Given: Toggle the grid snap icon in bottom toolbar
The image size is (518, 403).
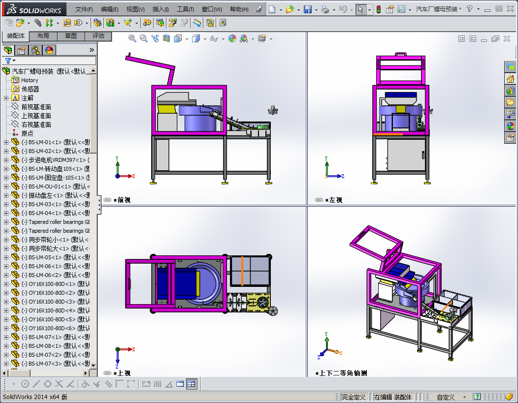Looking at the screenshot, I should (x=158, y=384).
